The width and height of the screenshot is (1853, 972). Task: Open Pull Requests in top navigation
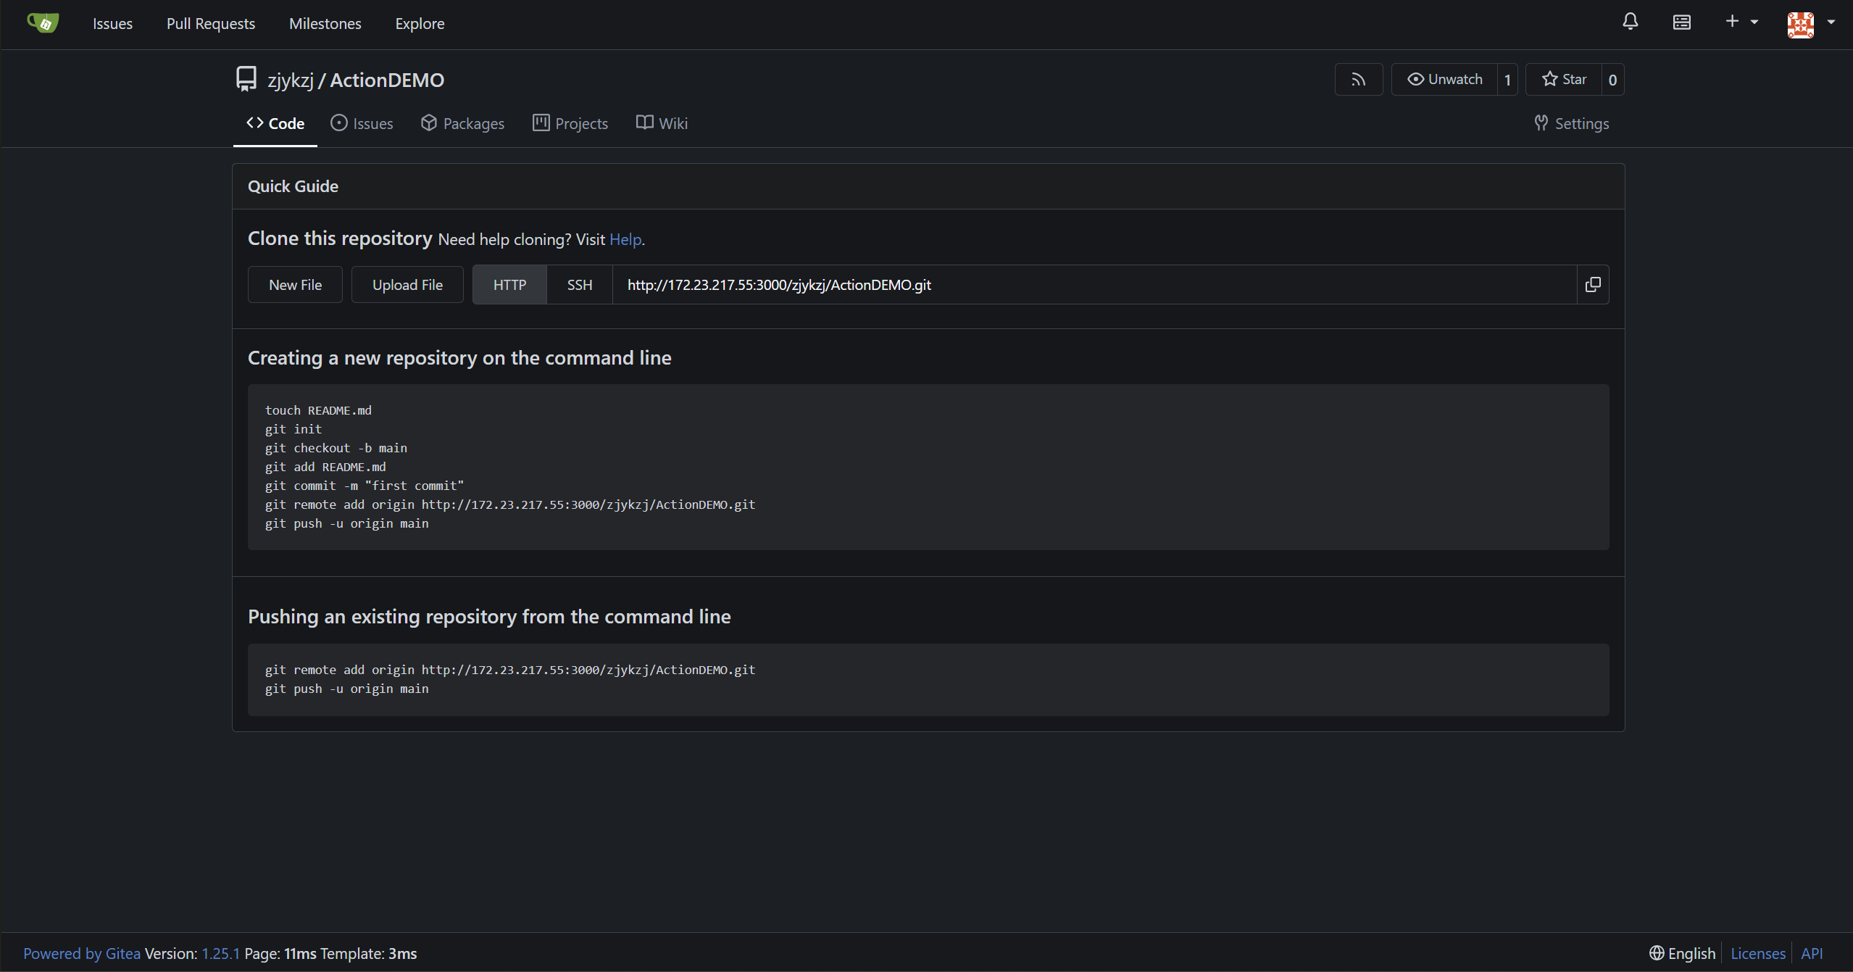[210, 23]
